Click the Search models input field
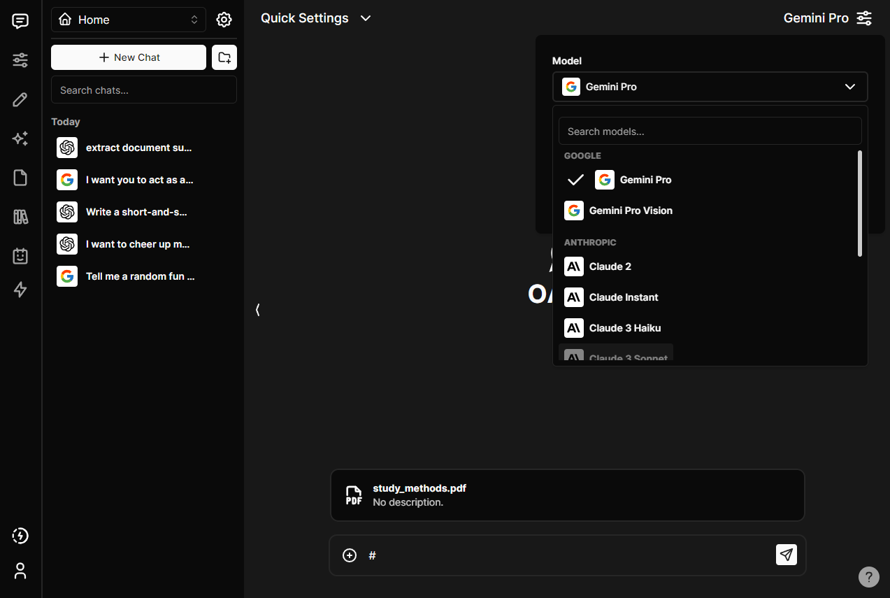 click(x=710, y=131)
